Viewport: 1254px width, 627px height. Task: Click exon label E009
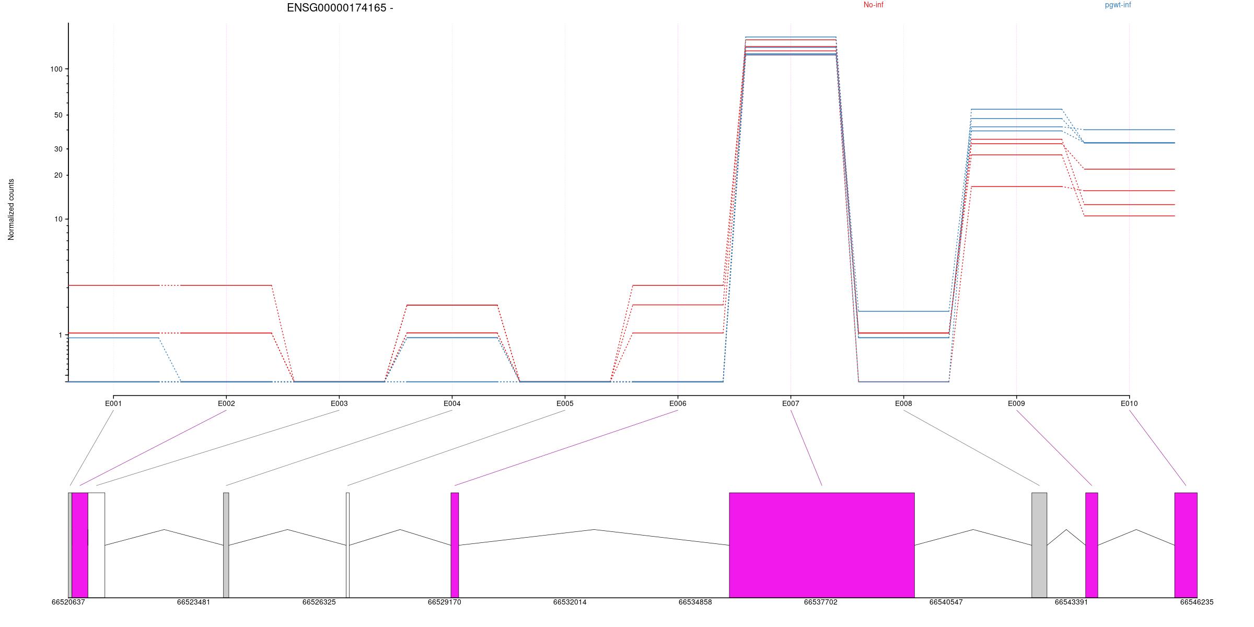(1016, 403)
